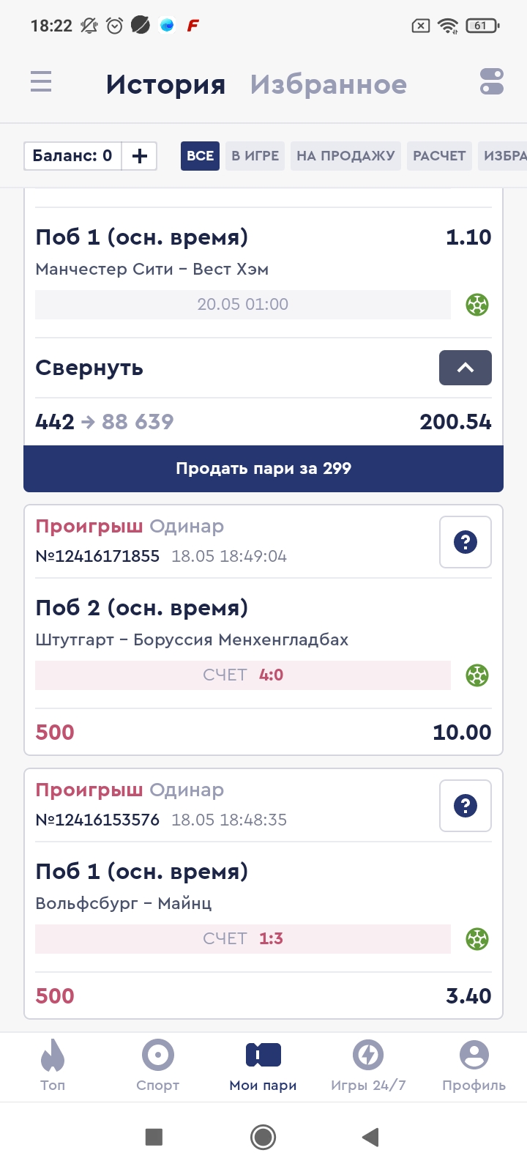527x1172 pixels.
Task: Tap the Баланс: 0 field
Action: 72,156
